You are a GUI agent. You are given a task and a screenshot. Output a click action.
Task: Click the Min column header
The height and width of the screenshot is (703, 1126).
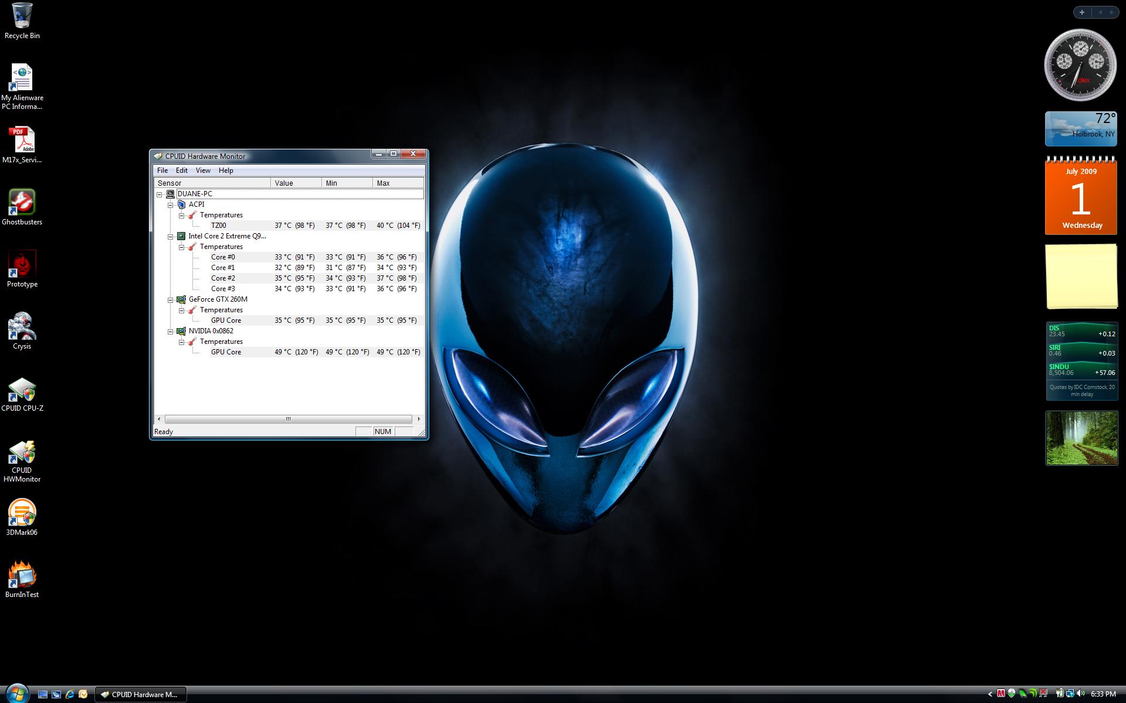pos(347,183)
